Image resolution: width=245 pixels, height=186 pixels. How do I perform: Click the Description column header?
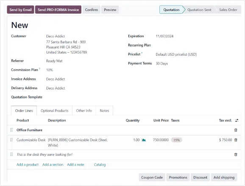(57, 121)
